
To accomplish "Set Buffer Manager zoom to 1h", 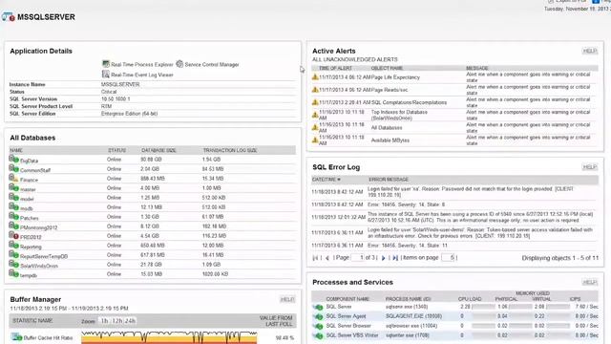I will tap(104, 321).
